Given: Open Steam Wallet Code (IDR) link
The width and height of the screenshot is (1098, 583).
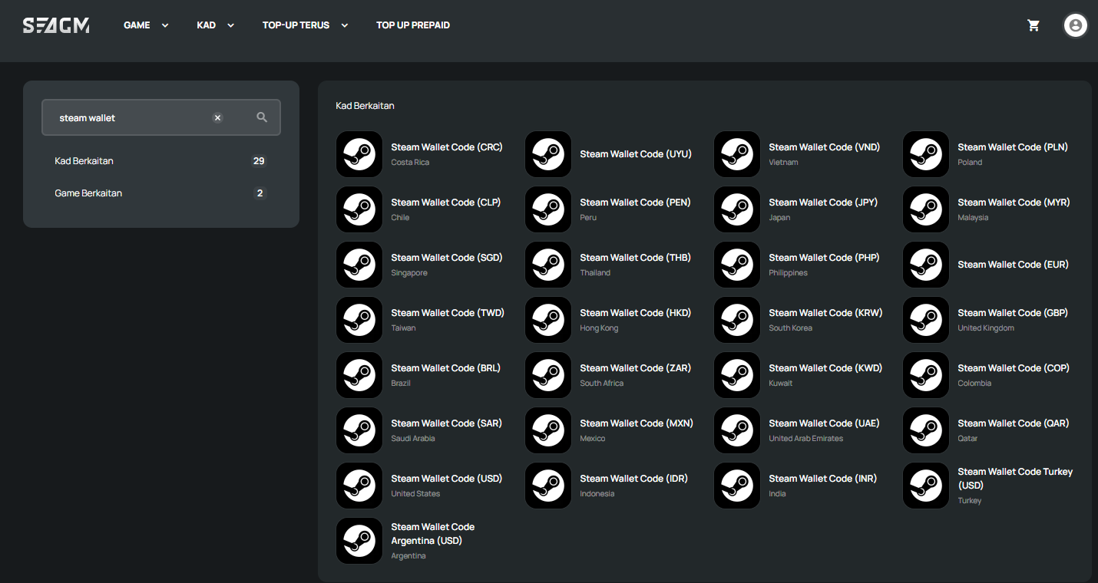Looking at the screenshot, I should tap(633, 479).
